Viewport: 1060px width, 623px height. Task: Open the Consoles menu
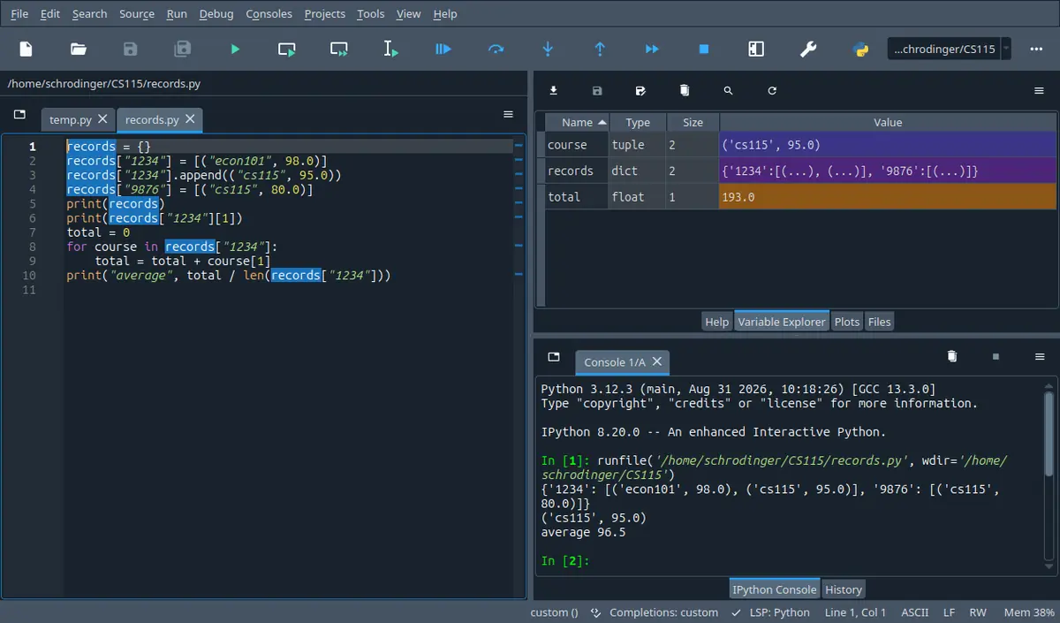click(x=269, y=13)
